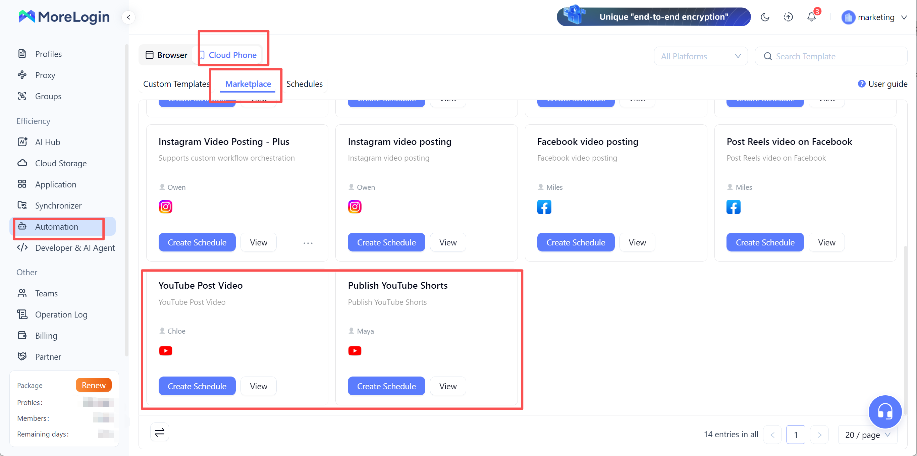
Task: Collapse the sidebar with the arrow button
Action: (x=128, y=17)
